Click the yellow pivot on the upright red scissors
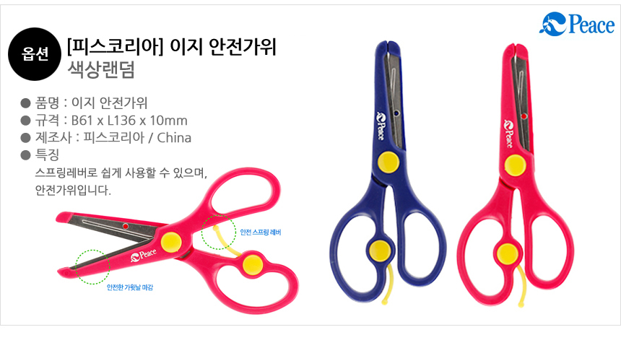This screenshot has width=621, height=361. tap(516, 165)
